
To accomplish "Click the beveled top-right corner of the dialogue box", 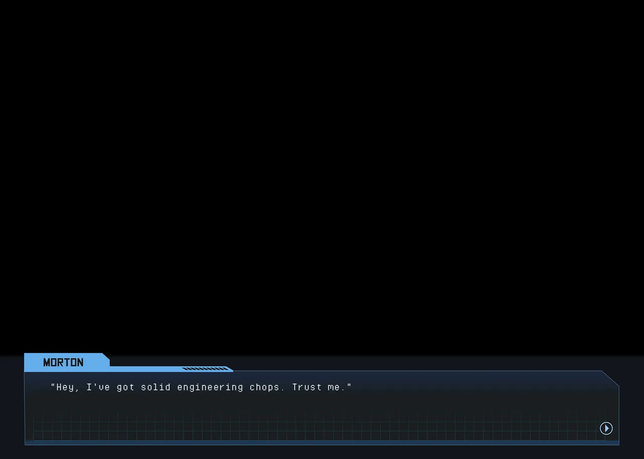I will 610,379.
